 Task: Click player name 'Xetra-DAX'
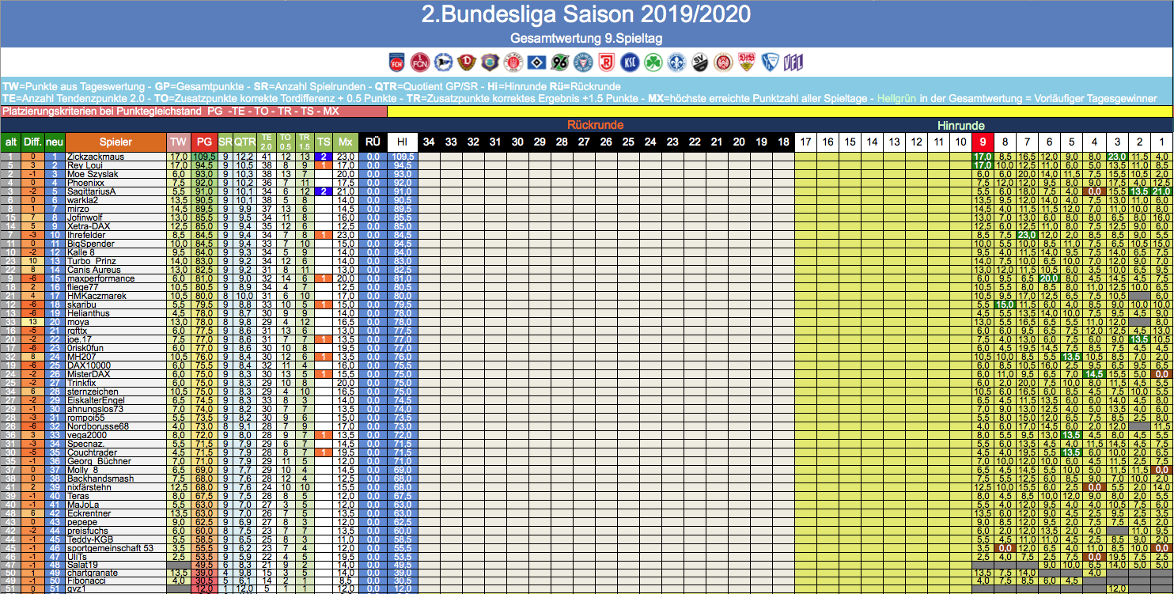coord(87,226)
